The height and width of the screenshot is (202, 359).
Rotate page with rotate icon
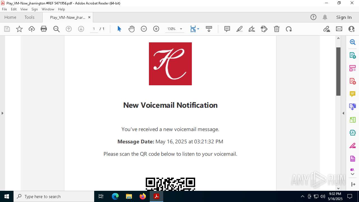coord(289,29)
